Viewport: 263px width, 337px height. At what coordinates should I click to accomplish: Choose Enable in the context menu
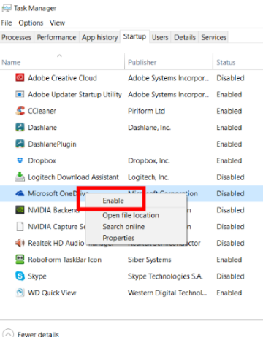(113, 201)
